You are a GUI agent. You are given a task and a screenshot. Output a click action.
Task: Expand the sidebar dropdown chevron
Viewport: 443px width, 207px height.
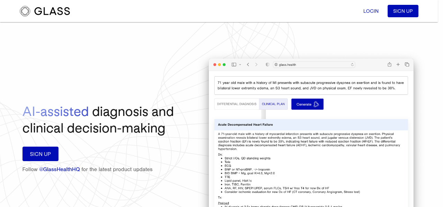[240, 65]
